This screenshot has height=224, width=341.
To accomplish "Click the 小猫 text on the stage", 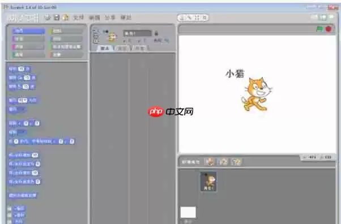I will [235, 74].
